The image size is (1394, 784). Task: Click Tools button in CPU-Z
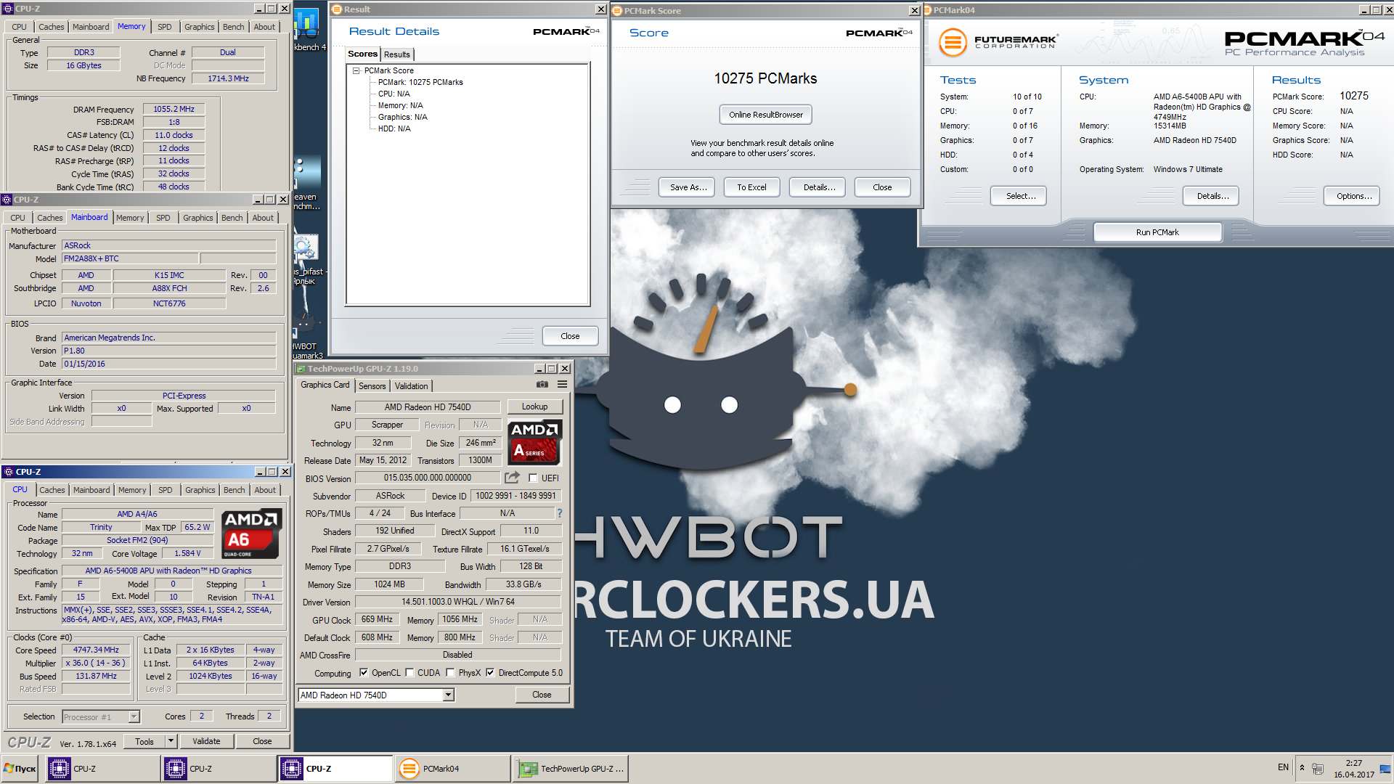(x=144, y=741)
